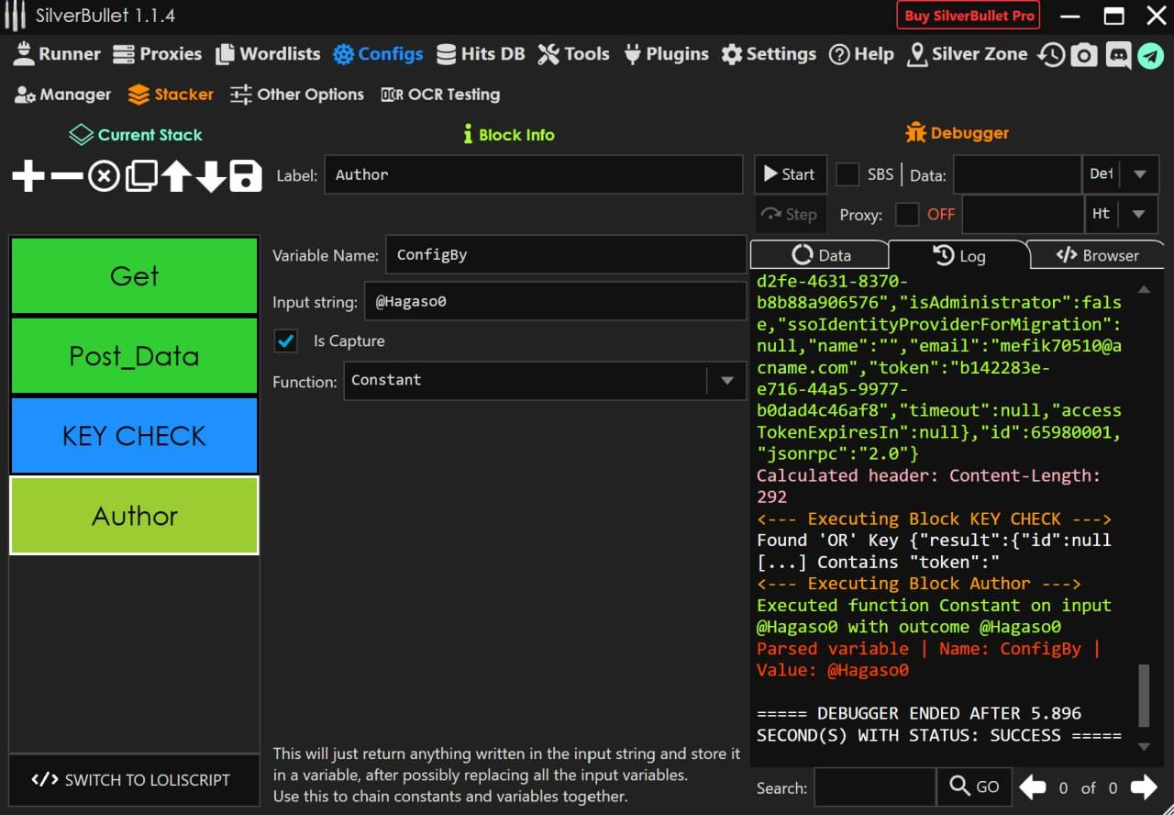Open the Telegram link icon
The image size is (1174, 815).
point(1150,55)
